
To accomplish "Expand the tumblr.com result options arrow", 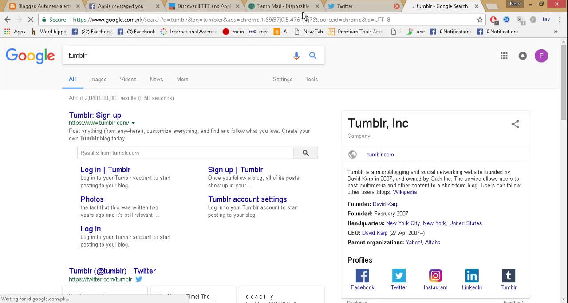I will coord(133,123).
